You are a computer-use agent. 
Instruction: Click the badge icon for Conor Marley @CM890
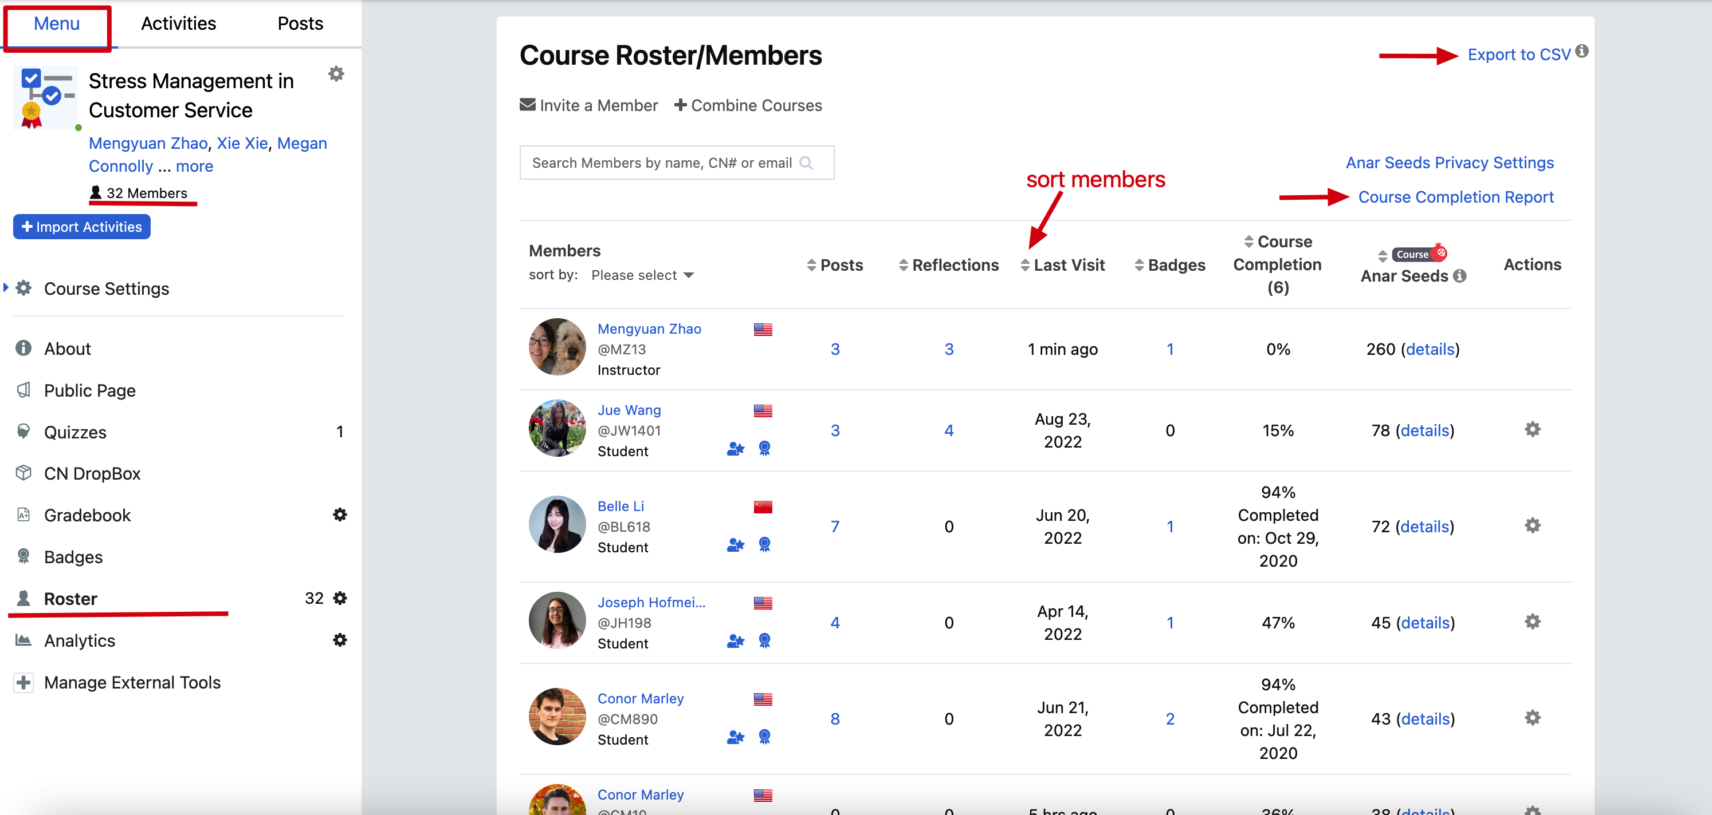[764, 737]
